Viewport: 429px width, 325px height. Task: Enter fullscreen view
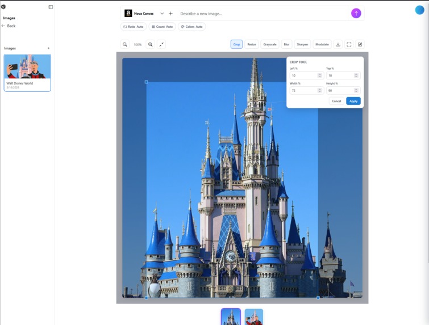click(349, 44)
